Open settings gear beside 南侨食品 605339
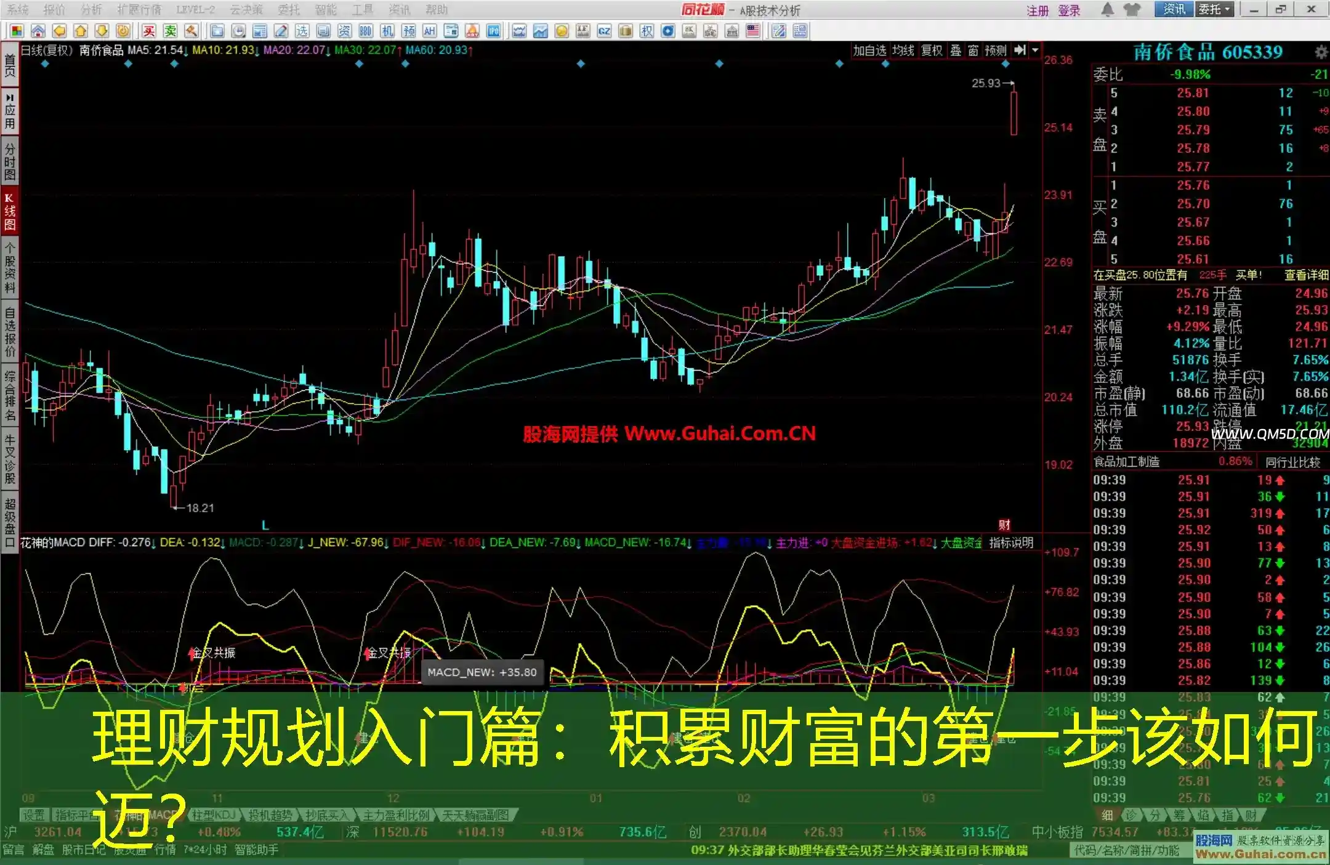Image resolution: width=1330 pixels, height=865 pixels. pyautogui.click(x=1321, y=52)
